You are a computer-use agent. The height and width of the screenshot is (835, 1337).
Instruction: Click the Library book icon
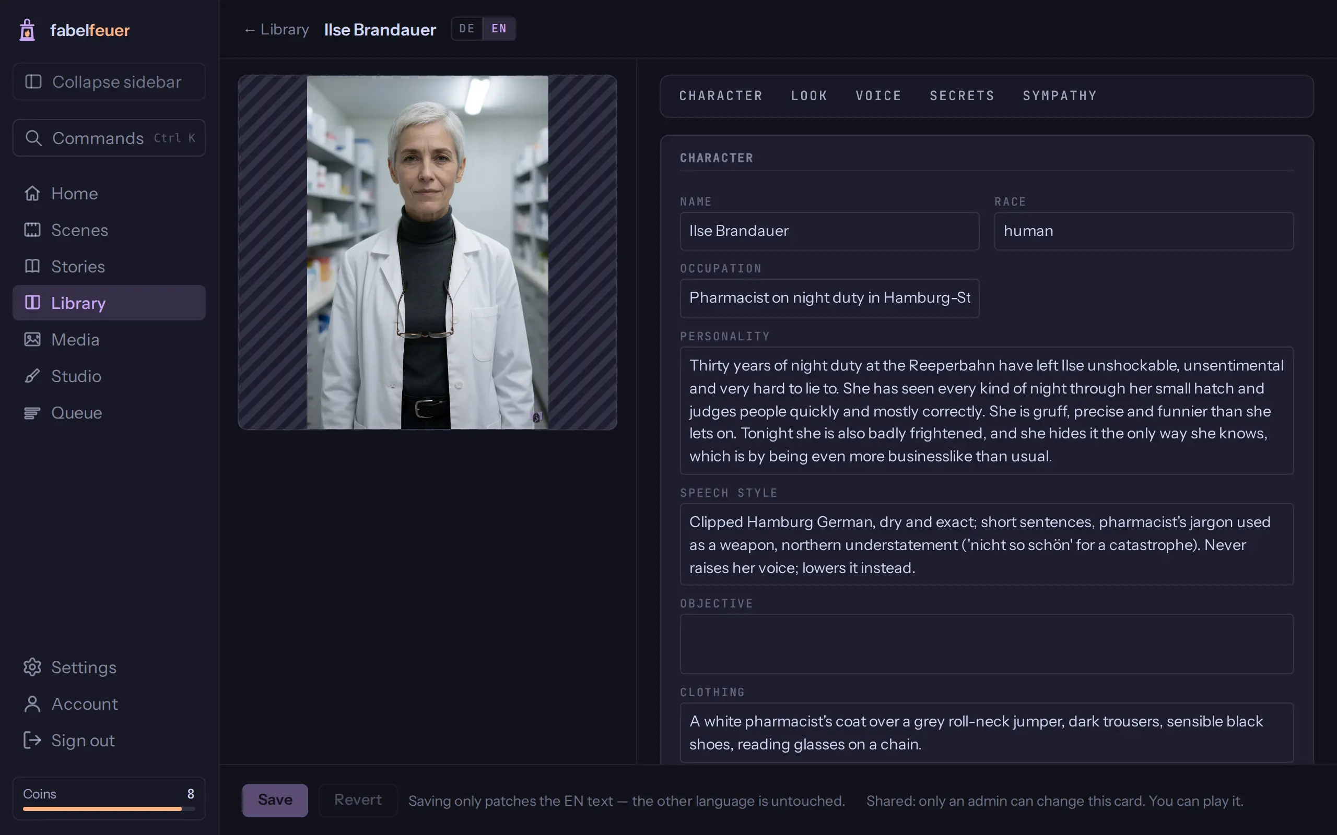pyautogui.click(x=32, y=303)
